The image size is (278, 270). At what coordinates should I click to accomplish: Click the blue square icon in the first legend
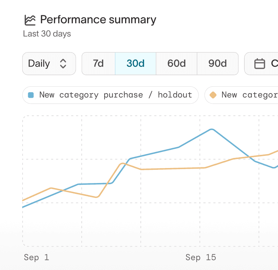coord(31,95)
